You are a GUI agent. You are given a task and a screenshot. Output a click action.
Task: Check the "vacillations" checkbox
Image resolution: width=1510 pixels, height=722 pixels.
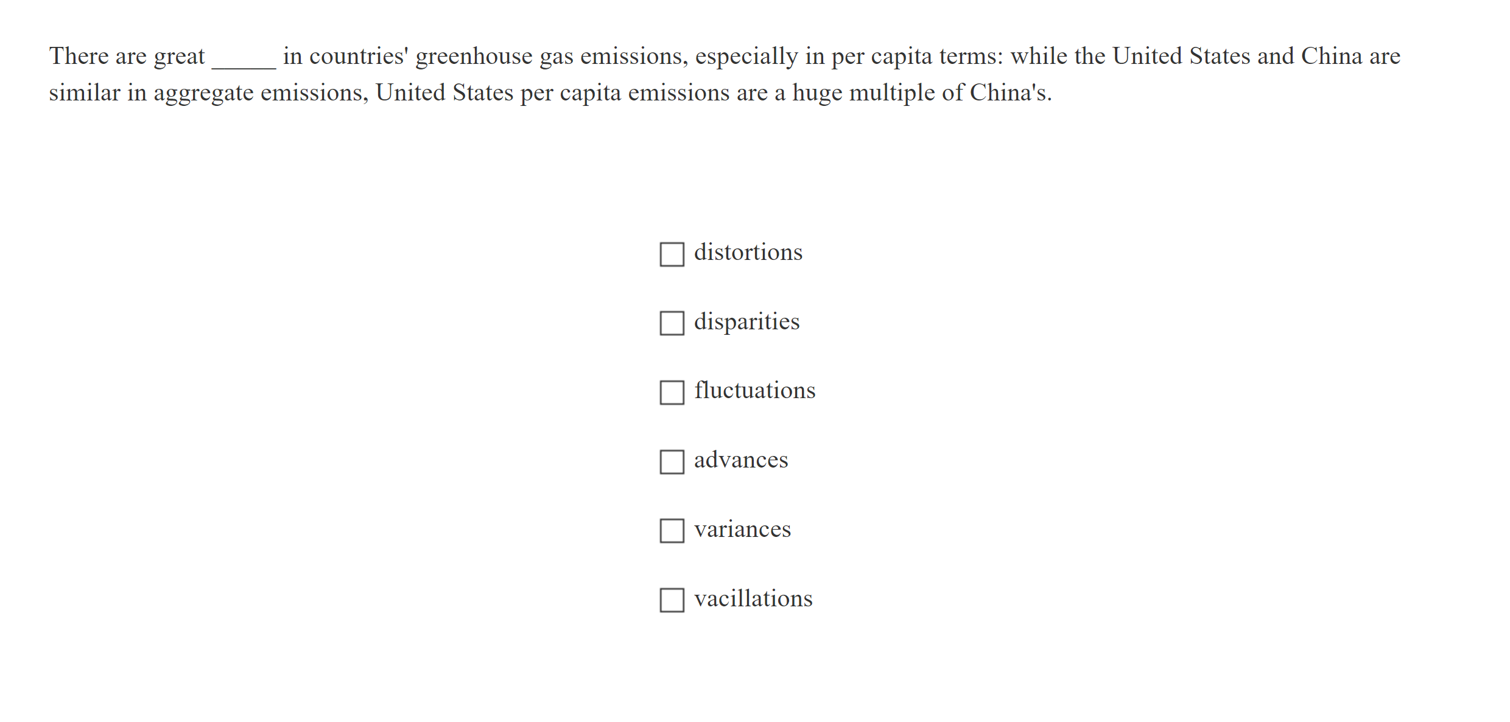(672, 601)
